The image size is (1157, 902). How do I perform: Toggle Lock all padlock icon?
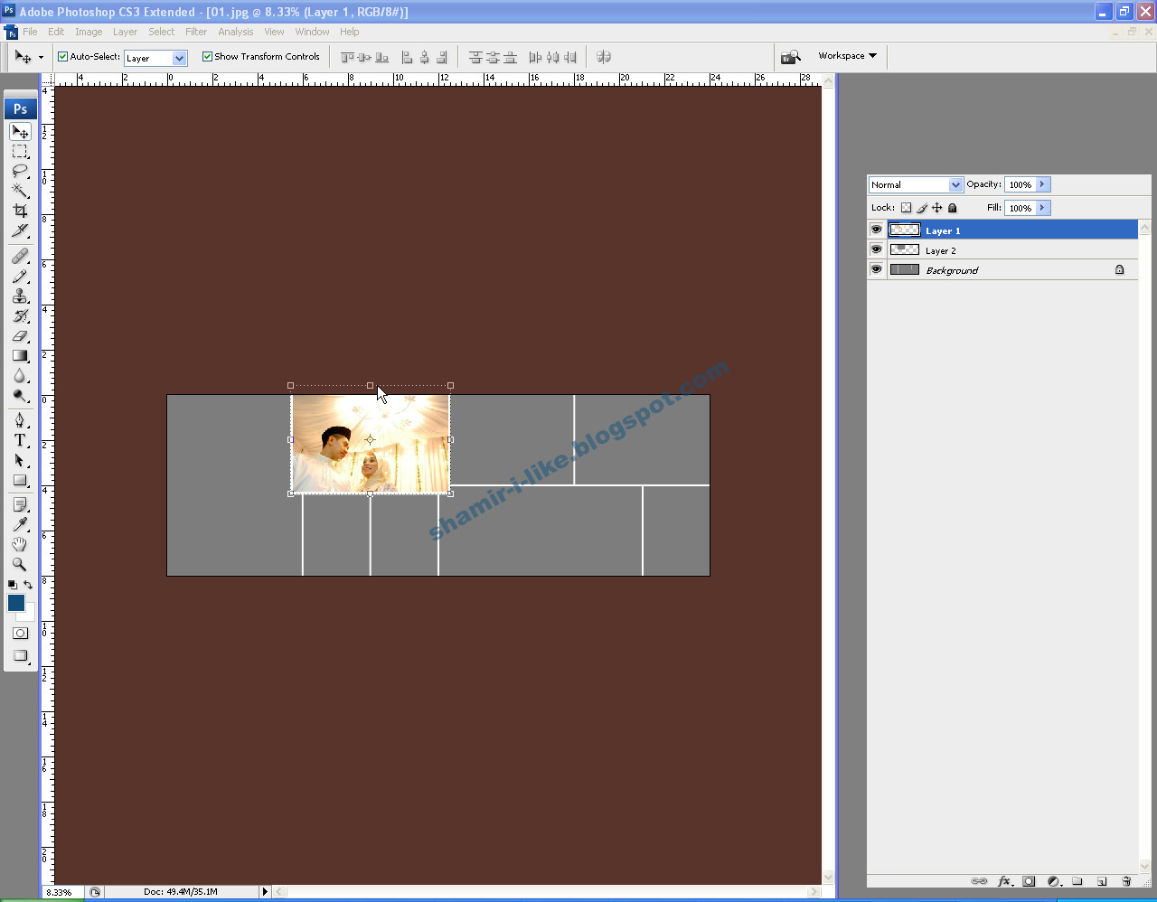click(x=952, y=208)
